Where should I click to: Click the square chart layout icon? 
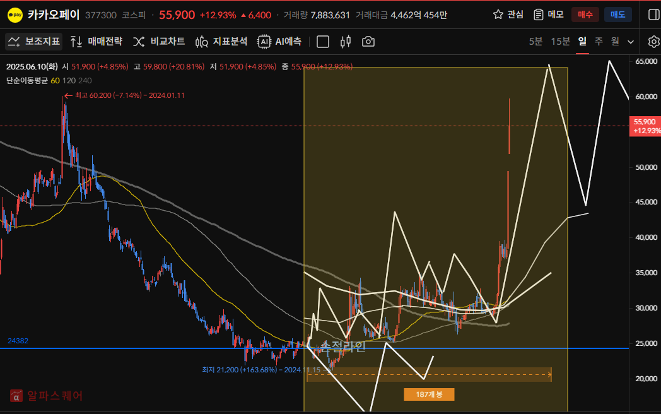(323, 42)
